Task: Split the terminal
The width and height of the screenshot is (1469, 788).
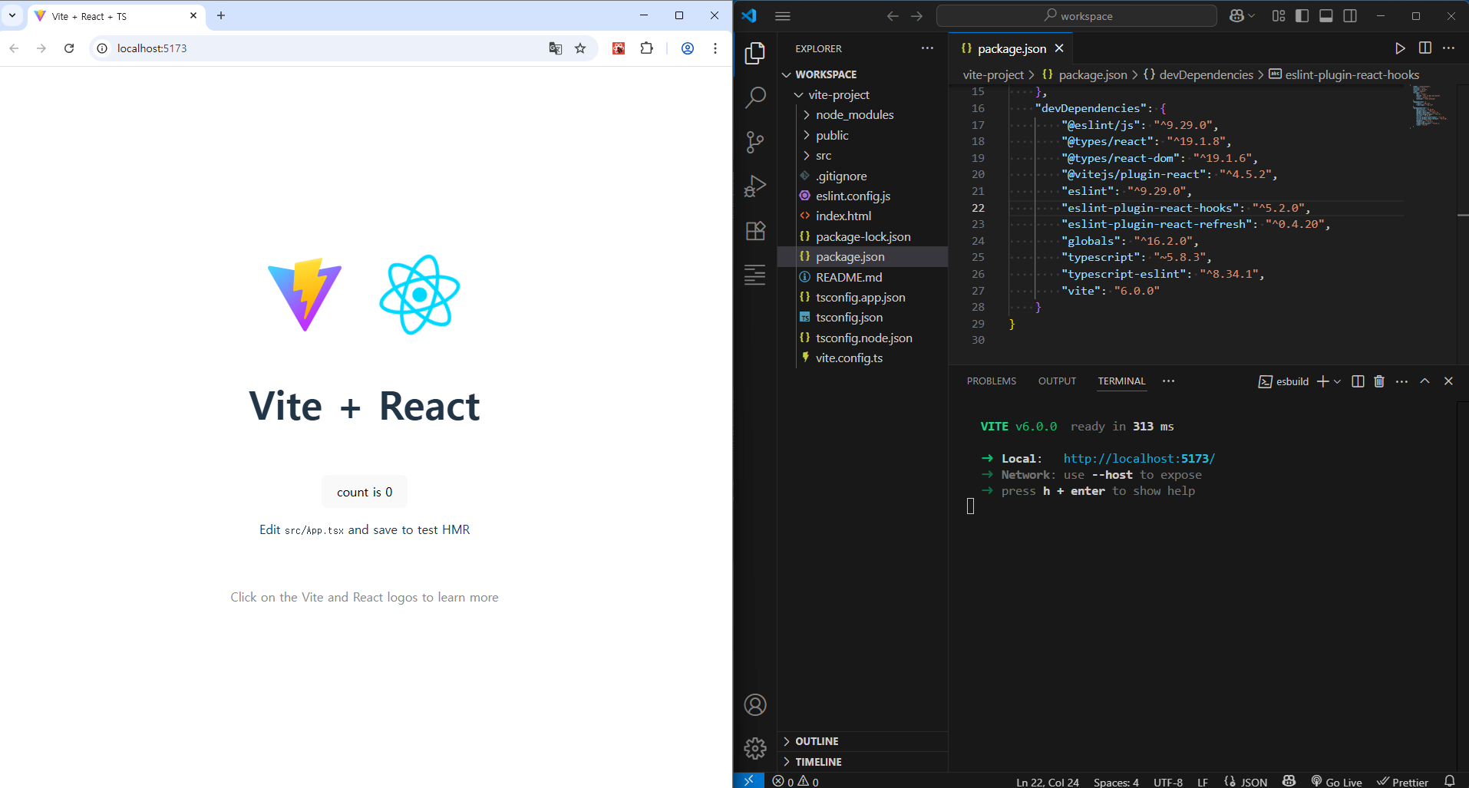Action: click(1358, 381)
